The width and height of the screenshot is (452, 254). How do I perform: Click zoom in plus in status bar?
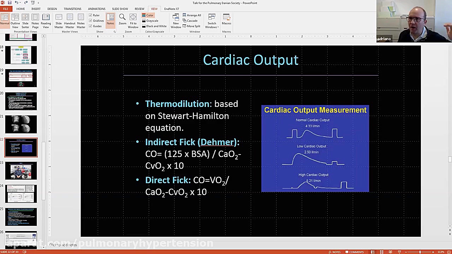point(433,252)
